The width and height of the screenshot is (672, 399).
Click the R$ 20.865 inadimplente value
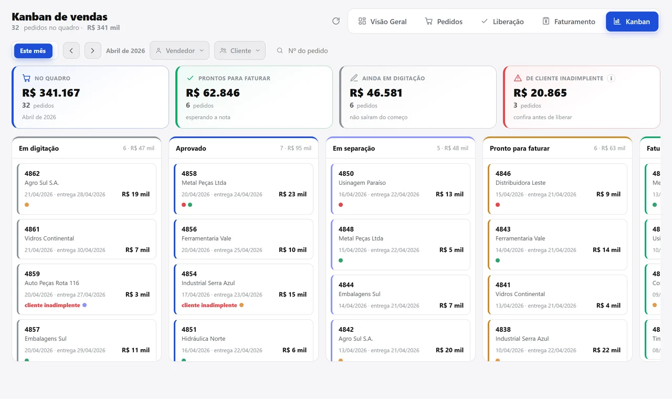pos(540,93)
